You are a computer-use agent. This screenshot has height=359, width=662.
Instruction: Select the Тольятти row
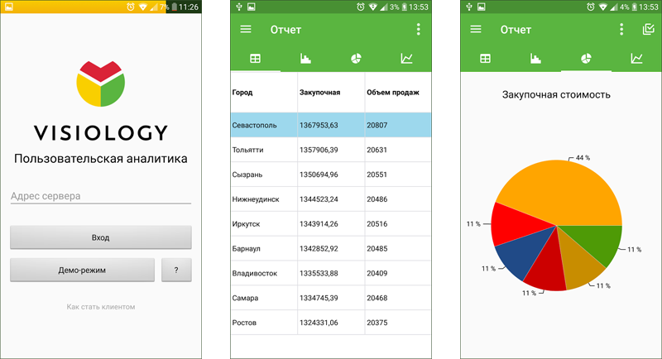pos(331,150)
